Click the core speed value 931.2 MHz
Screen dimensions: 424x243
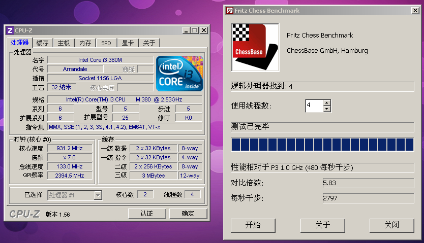click(70, 148)
